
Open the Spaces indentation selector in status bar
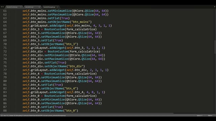click(x=199, y=116)
